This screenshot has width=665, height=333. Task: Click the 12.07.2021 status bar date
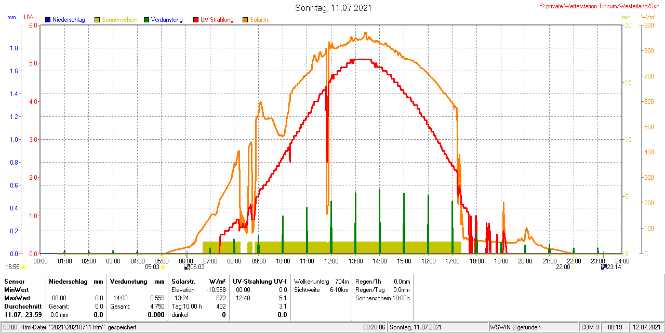(x=646, y=327)
